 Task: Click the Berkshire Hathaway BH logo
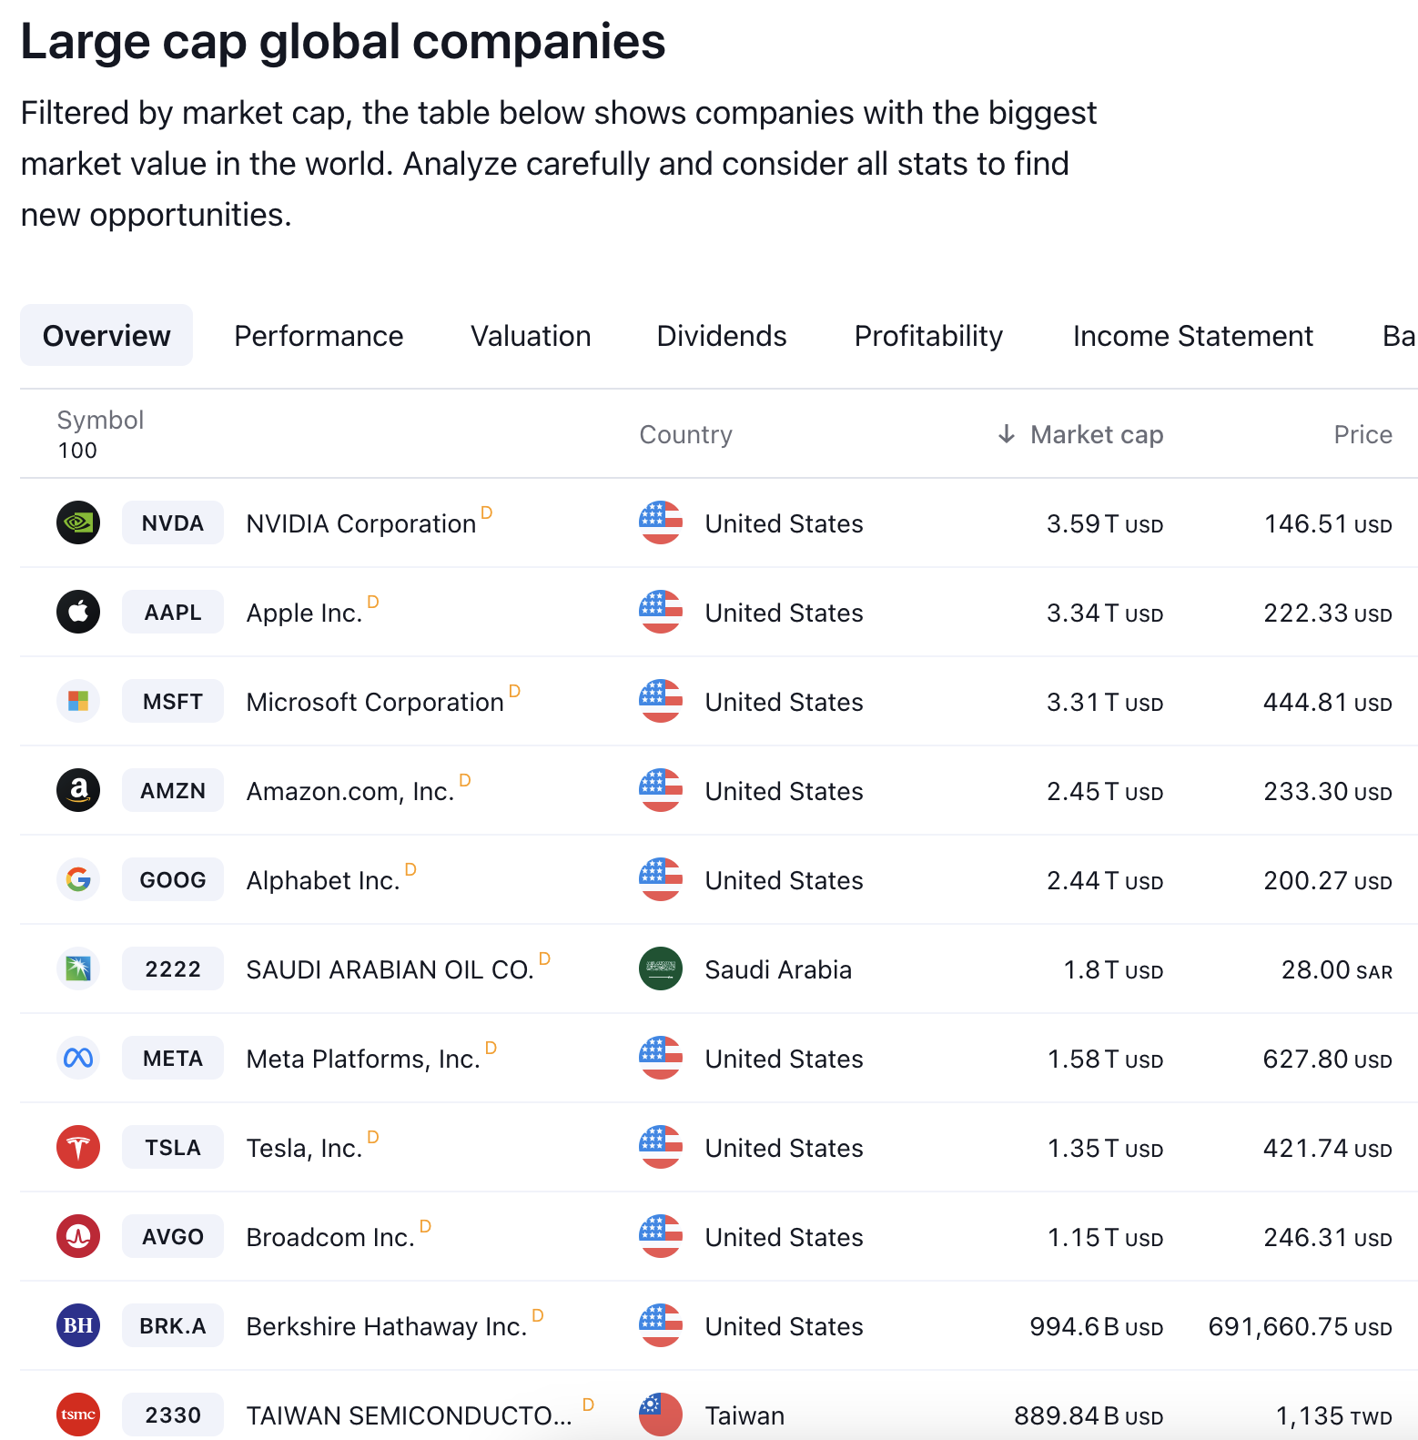pyautogui.click(x=78, y=1326)
